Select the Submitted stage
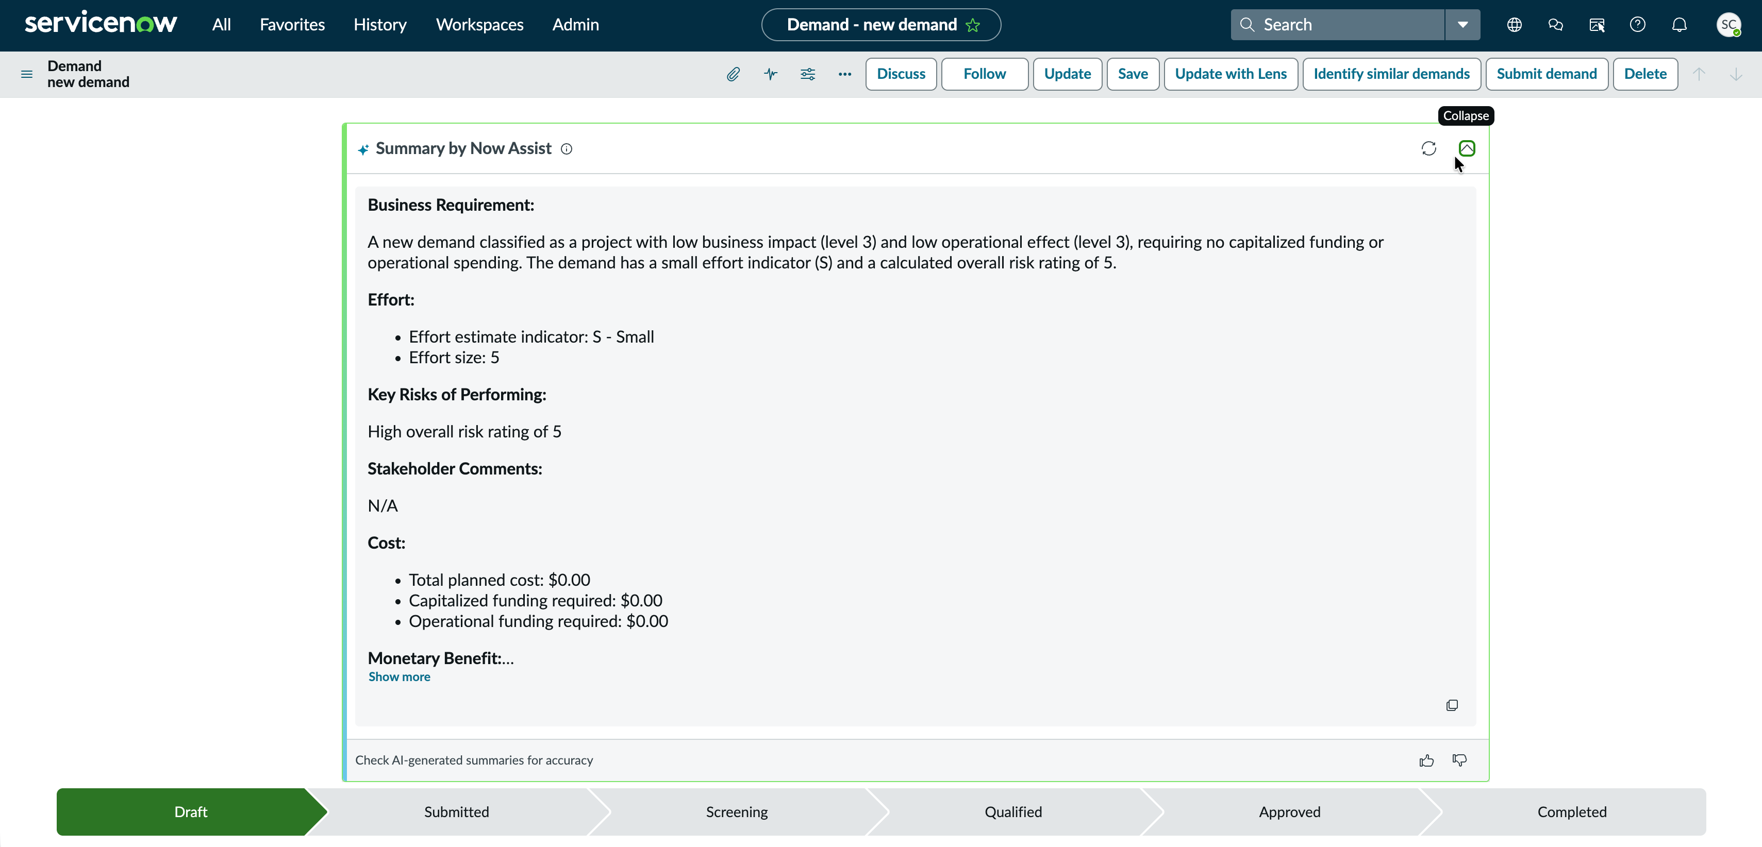1762x847 pixels. point(457,812)
